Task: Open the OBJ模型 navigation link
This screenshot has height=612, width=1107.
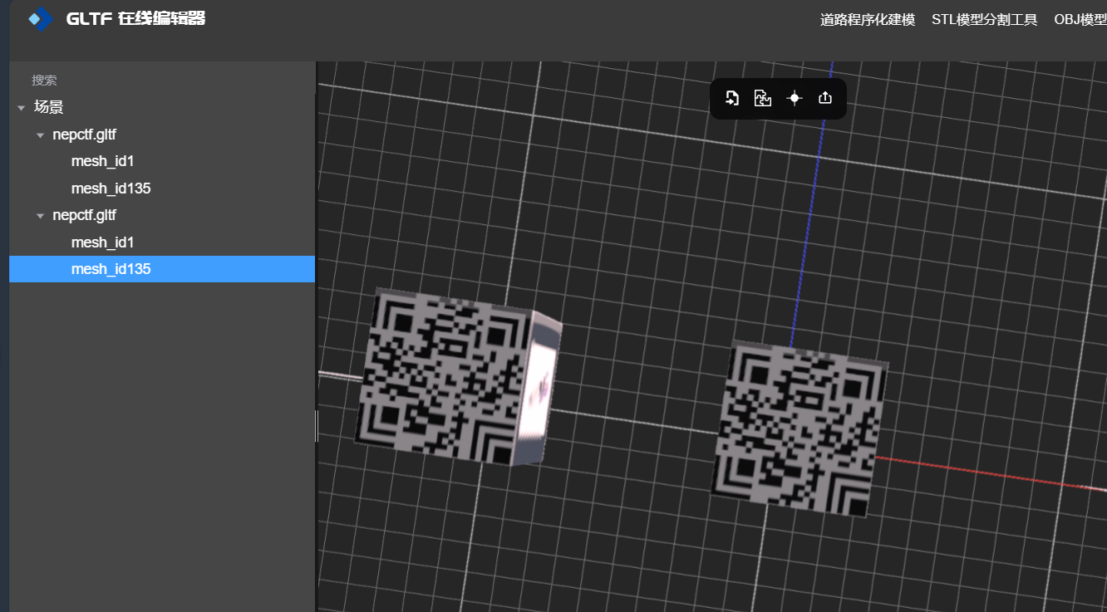Action: pyautogui.click(x=1080, y=19)
